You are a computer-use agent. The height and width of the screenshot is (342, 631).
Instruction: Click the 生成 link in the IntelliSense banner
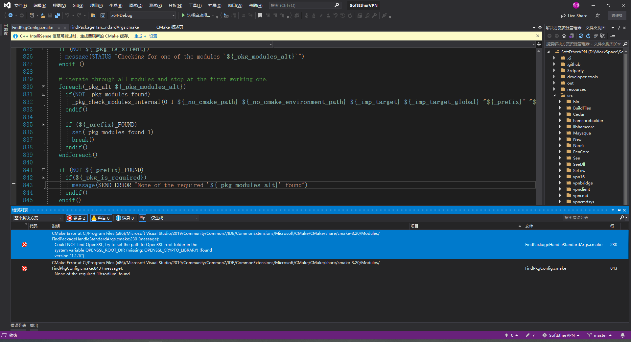pos(139,36)
